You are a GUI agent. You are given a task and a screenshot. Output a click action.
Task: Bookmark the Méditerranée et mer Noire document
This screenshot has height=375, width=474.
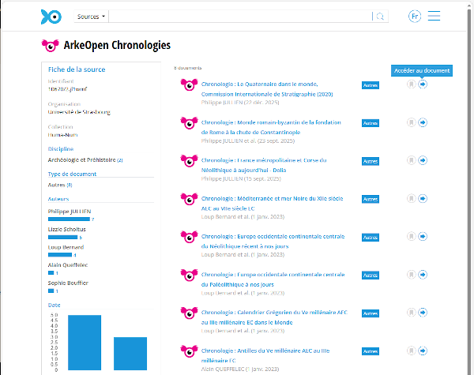pos(411,198)
